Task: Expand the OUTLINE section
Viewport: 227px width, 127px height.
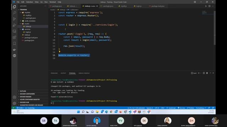Action: point(23,91)
